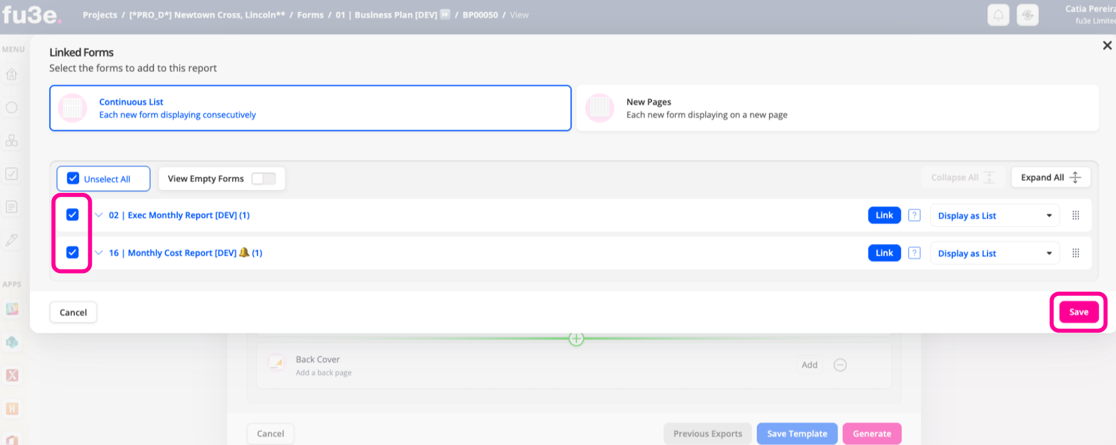Click the circle icon in sidebar menu
The height and width of the screenshot is (445, 1116).
point(12,107)
